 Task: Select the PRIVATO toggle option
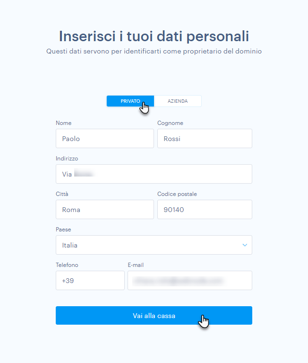[x=130, y=101]
